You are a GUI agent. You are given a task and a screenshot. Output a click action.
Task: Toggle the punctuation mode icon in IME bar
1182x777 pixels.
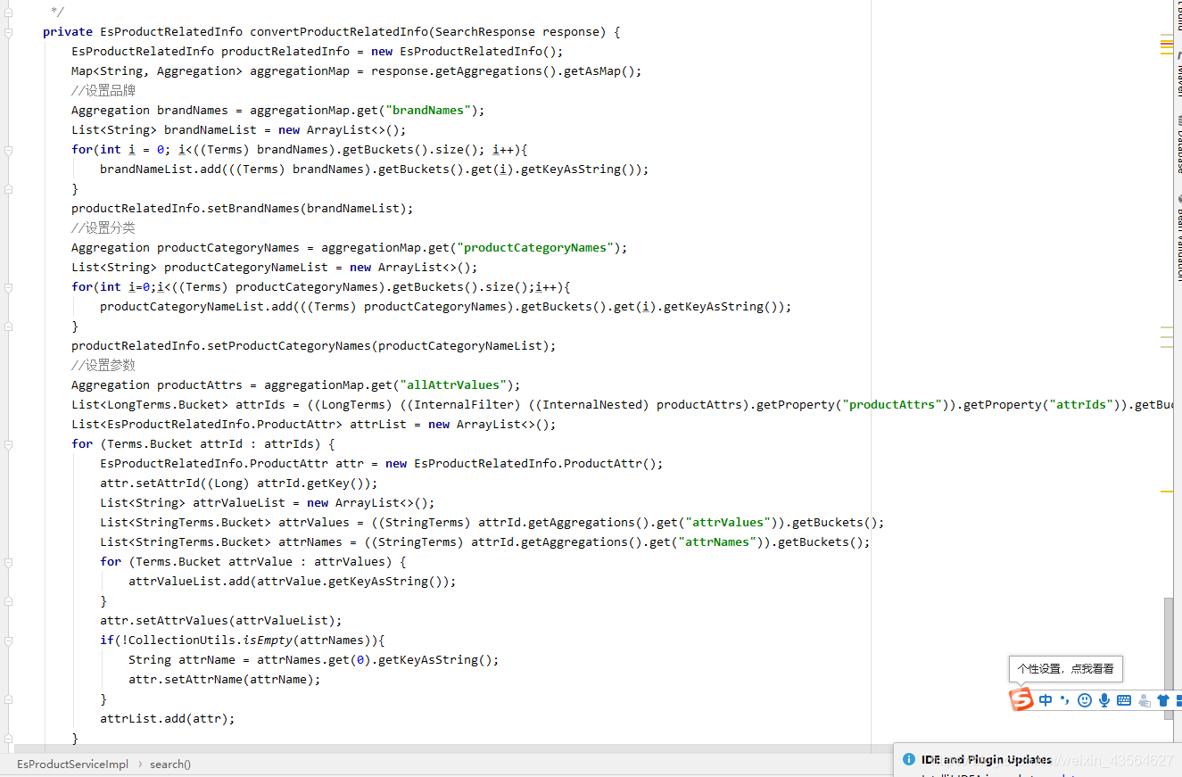pos(1065,700)
